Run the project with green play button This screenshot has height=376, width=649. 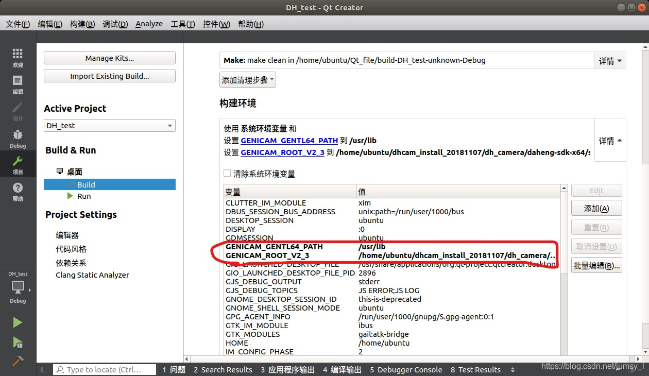point(18,322)
